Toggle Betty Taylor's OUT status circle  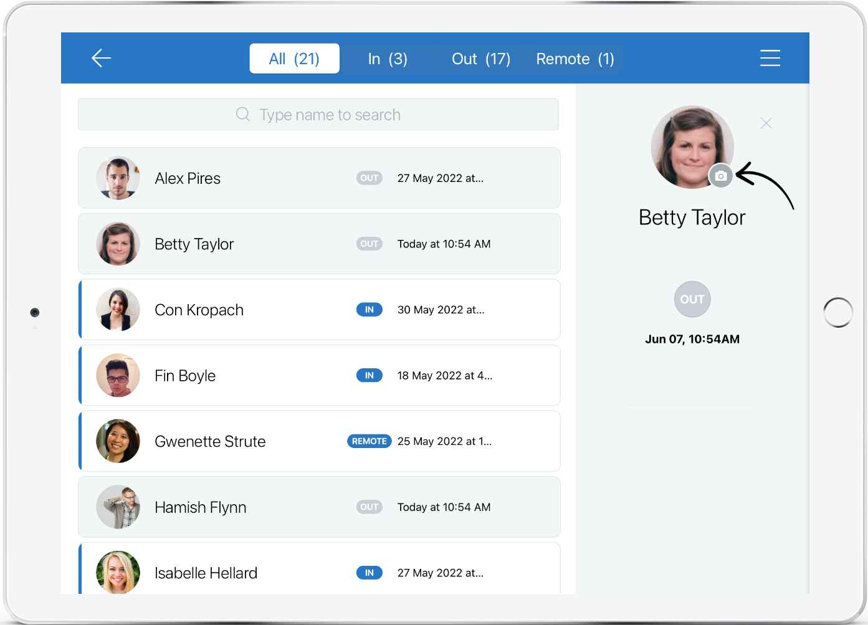coord(692,299)
